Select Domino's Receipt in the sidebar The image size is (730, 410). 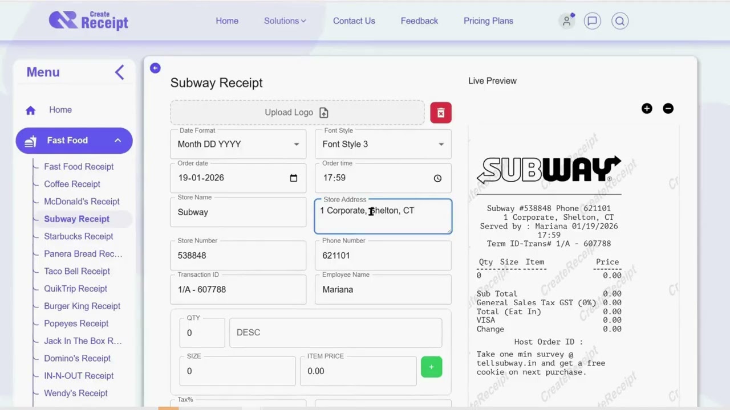pyautogui.click(x=77, y=358)
